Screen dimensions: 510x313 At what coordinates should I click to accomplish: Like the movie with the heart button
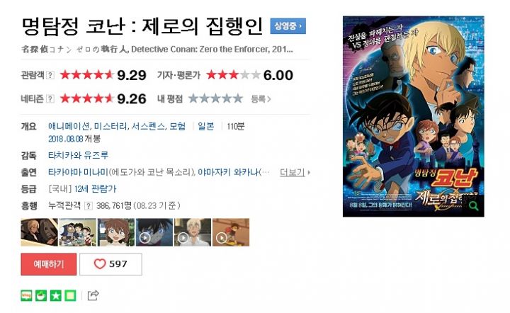[110, 264]
